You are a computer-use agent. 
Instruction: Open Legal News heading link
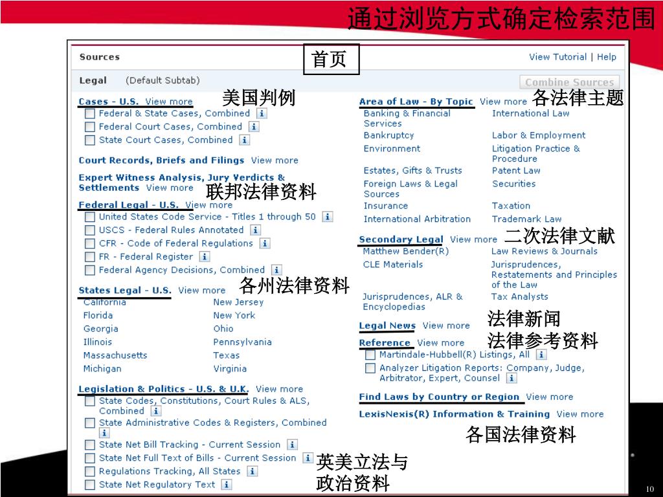[387, 326]
